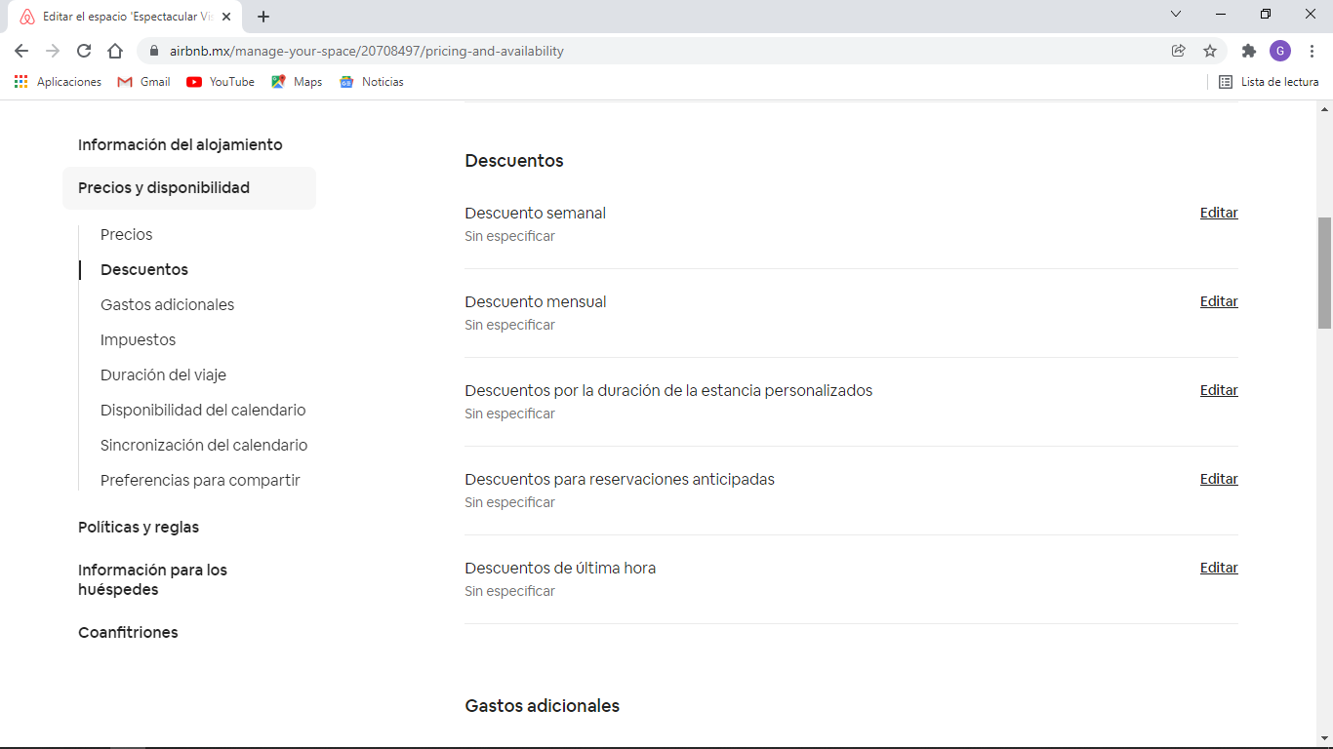
Task: Go to browser home page icon
Action: pos(115,51)
